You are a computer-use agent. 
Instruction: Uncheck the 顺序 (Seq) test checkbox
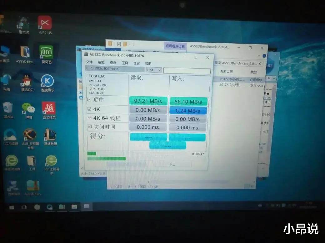(x=89, y=100)
